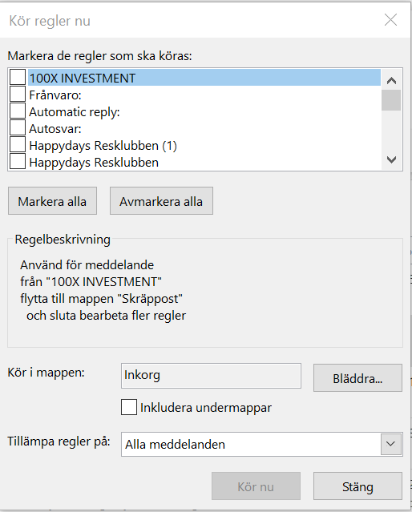This screenshot has height=512, width=412.
Task: Check the 100X INVESTMENT rule checkbox
Action: tap(18, 78)
